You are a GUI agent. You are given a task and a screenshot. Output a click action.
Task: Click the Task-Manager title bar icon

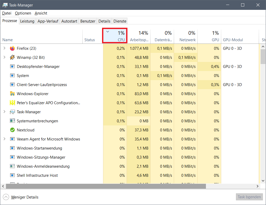(5, 5)
